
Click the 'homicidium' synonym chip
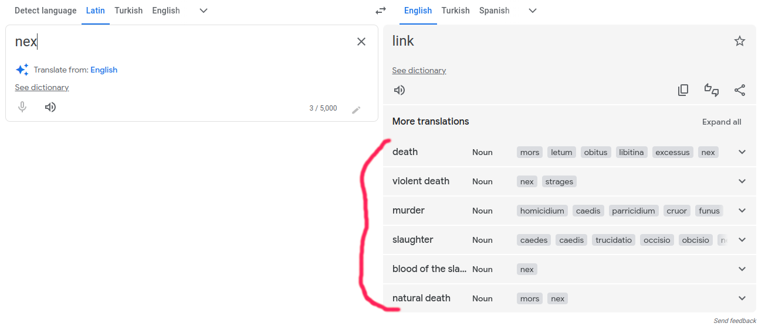[542, 211]
